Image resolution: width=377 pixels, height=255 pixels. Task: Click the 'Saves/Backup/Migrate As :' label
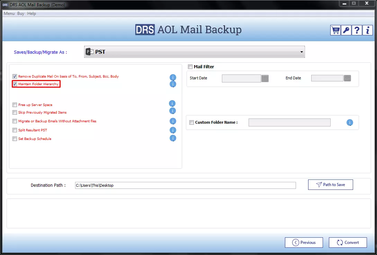click(41, 52)
